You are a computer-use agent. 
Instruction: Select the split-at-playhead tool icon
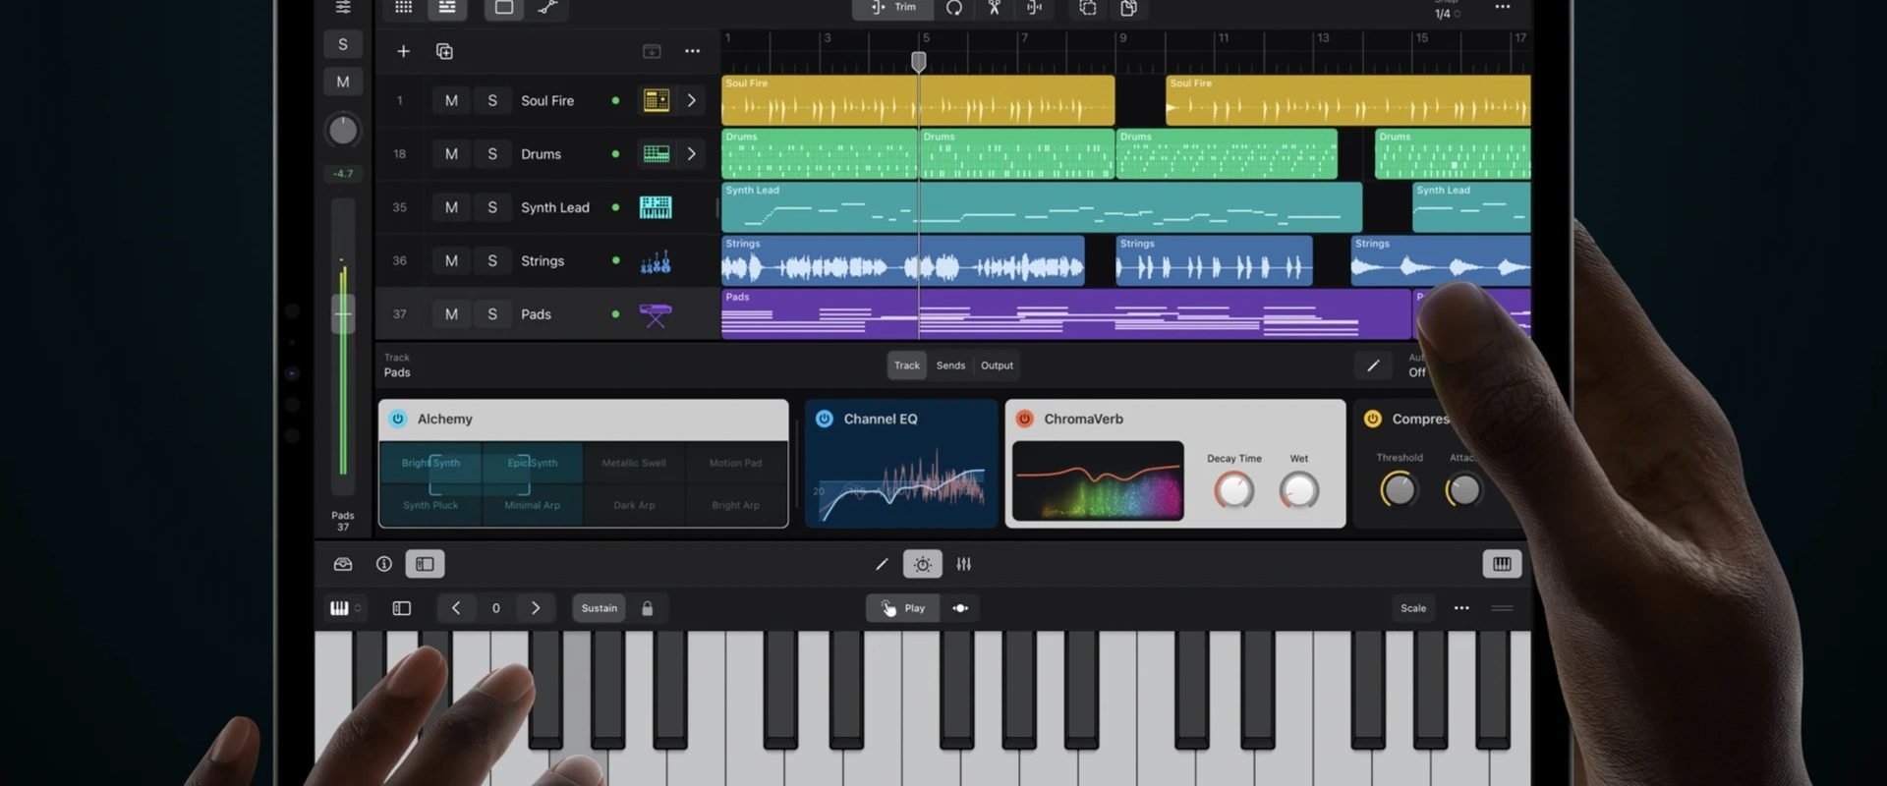(1034, 8)
